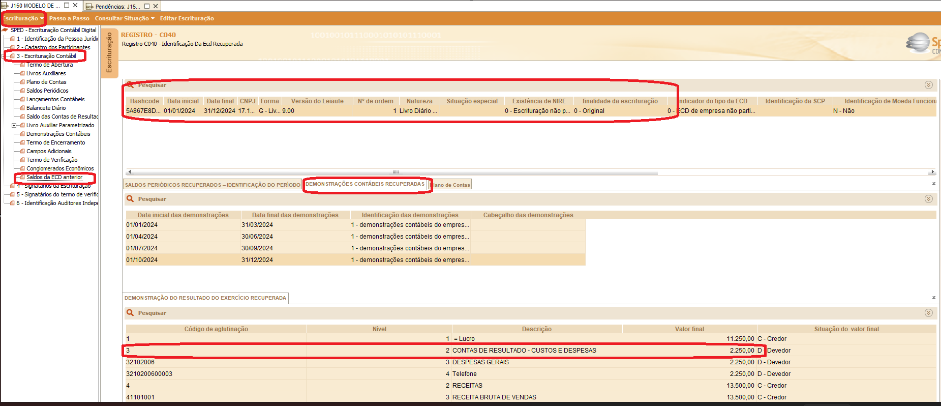941x406 pixels.
Task: Click the vertical Escrituração side tab
Action: 109,52
